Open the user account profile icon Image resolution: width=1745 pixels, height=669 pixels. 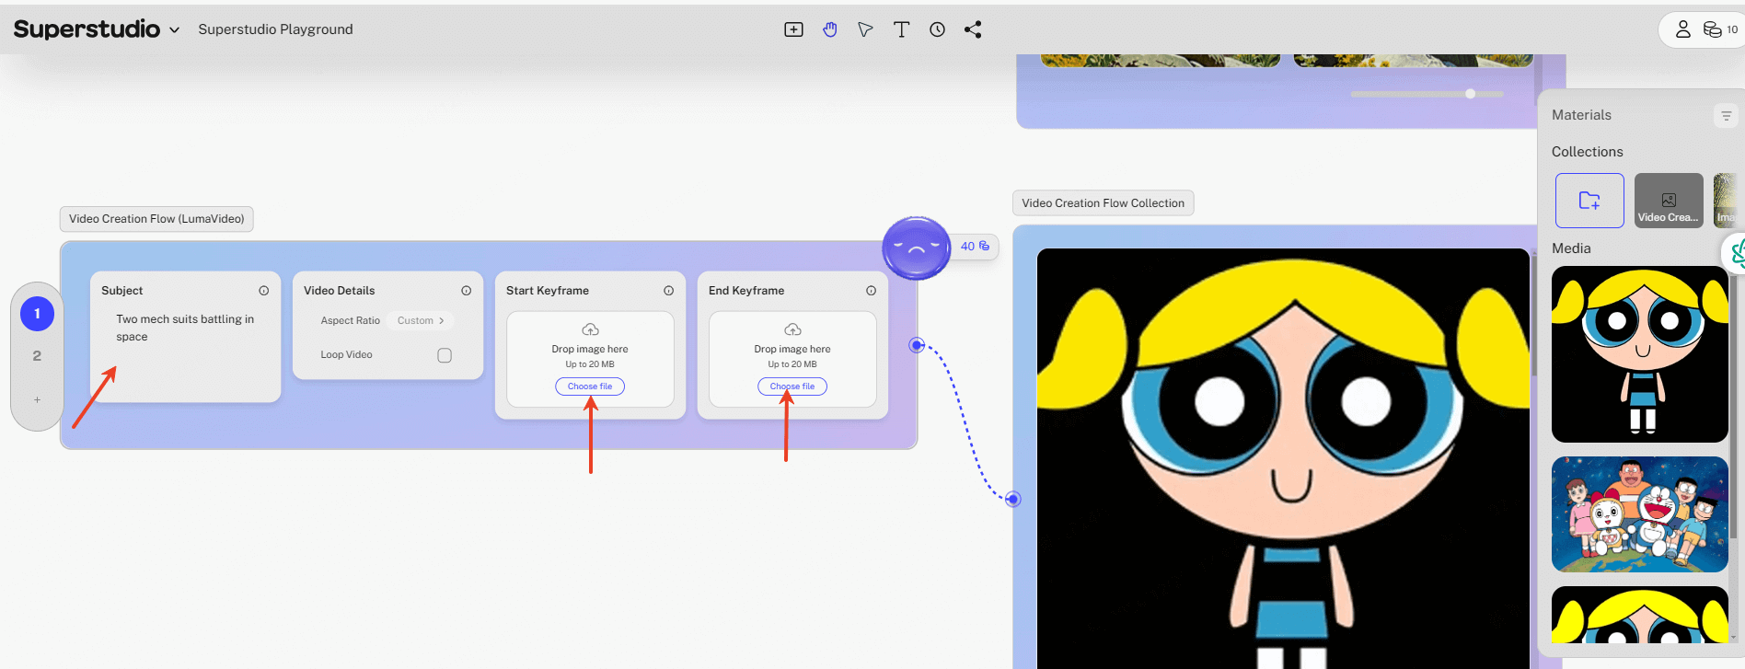pos(1682,29)
